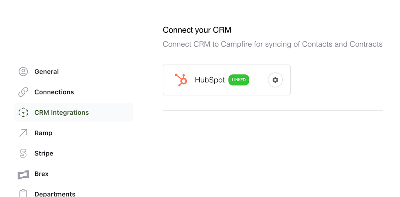The height and width of the screenshot is (197, 400).
Task: Click the Connect your CRM heading
Action: [197, 30]
